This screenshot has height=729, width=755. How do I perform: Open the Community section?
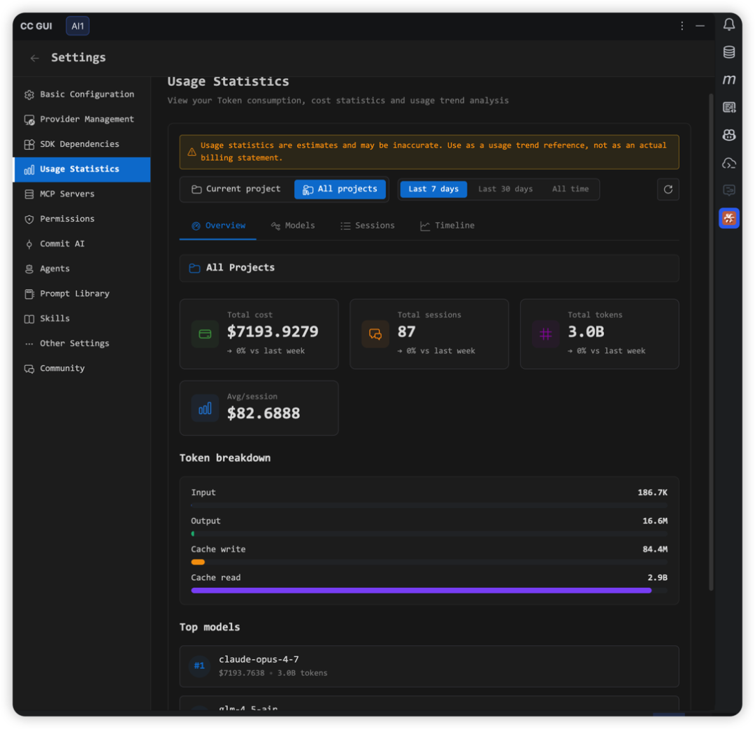(x=82, y=368)
